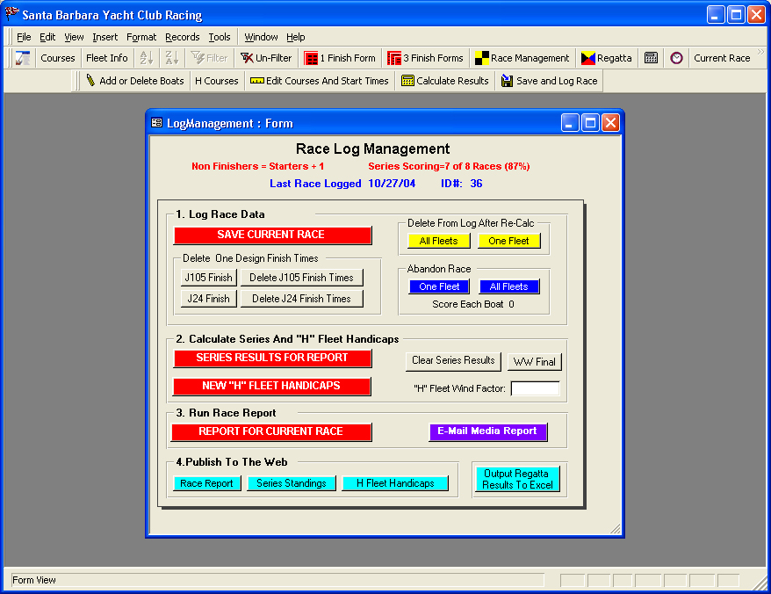
Task: Open the 1 Finish Form
Action: point(340,58)
